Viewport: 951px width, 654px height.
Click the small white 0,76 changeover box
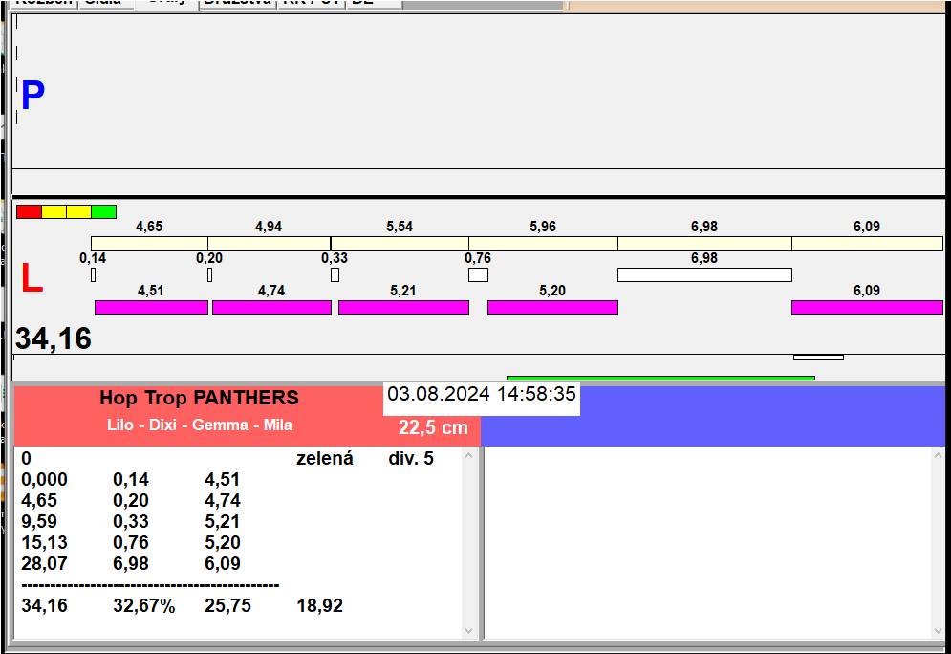(x=478, y=275)
